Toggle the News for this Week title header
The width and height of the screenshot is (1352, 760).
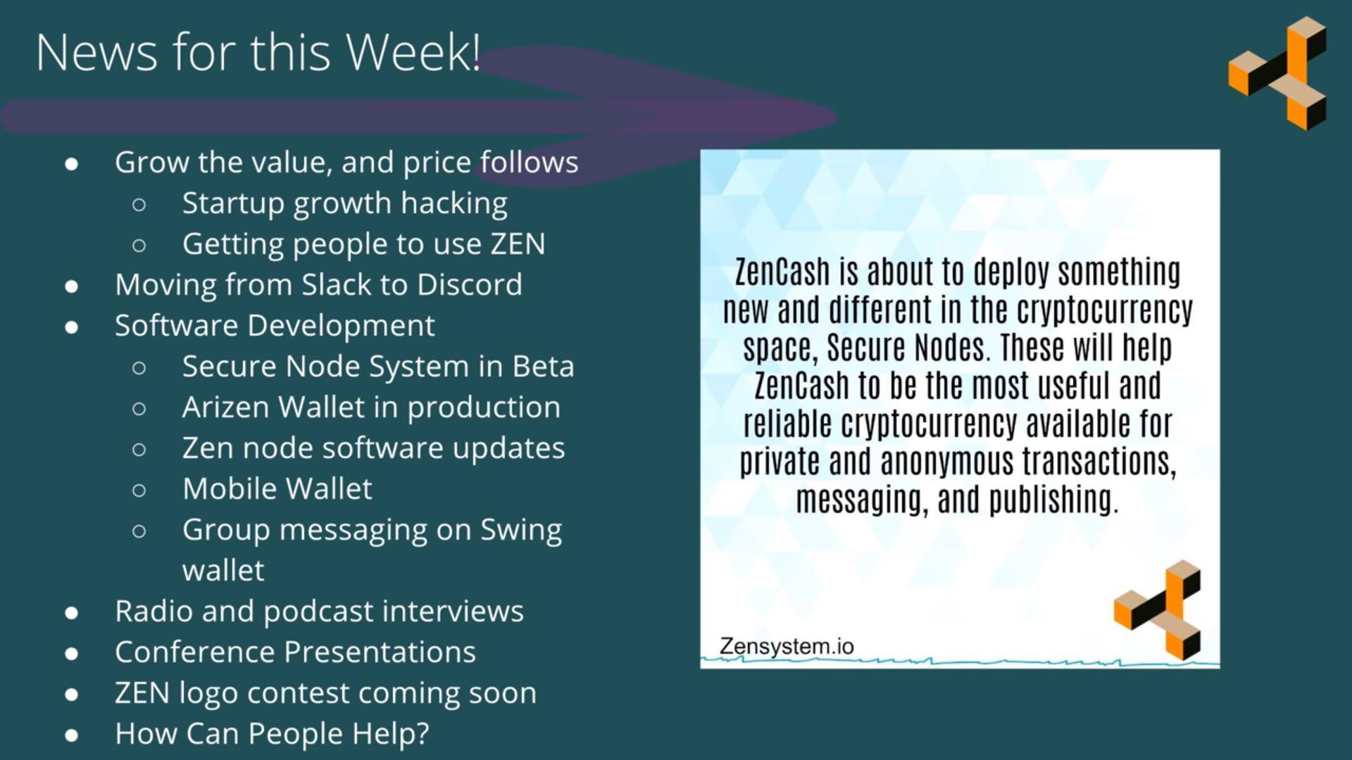tap(257, 50)
